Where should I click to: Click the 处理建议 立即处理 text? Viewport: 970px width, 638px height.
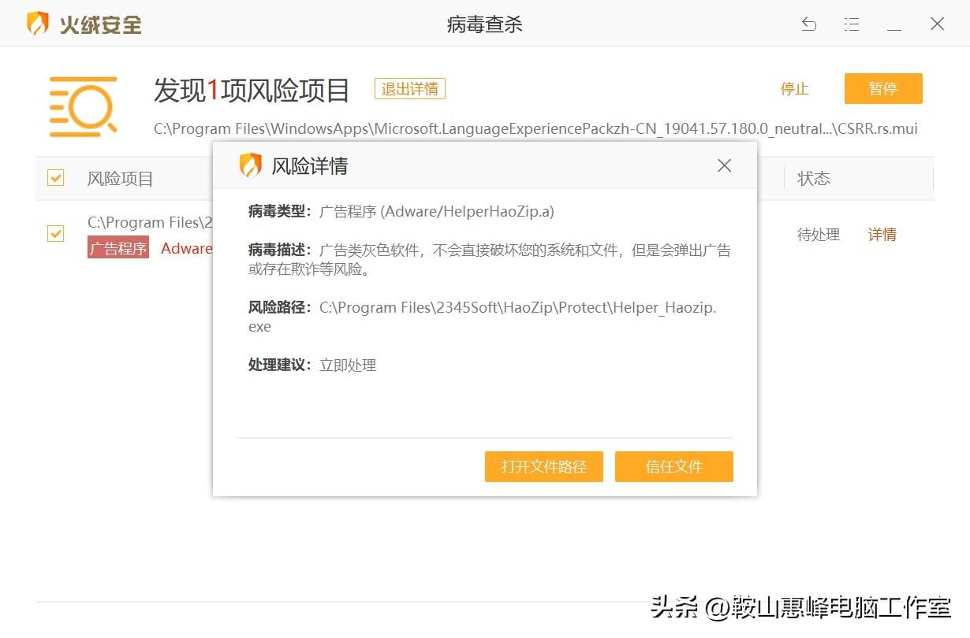point(312,365)
